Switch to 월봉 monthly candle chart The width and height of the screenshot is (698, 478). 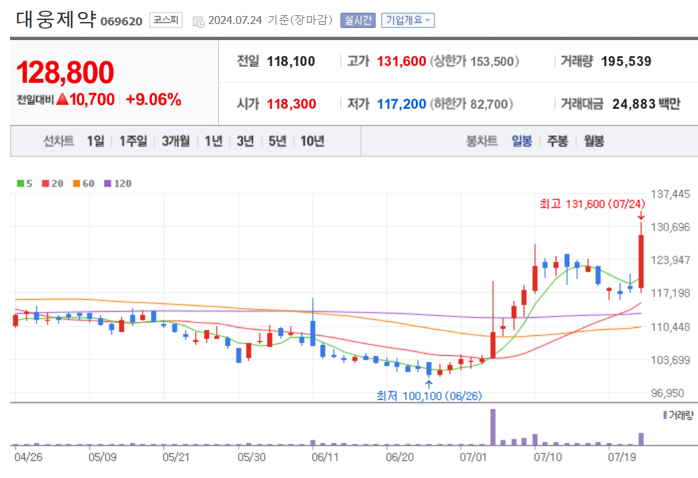coord(594,142)
